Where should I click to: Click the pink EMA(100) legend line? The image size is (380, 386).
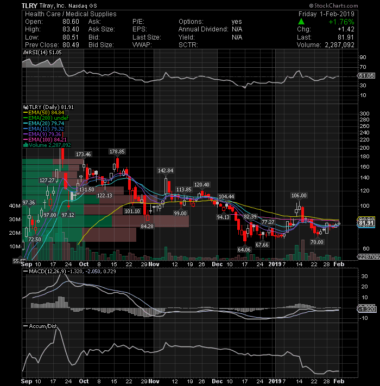[26, 140]
